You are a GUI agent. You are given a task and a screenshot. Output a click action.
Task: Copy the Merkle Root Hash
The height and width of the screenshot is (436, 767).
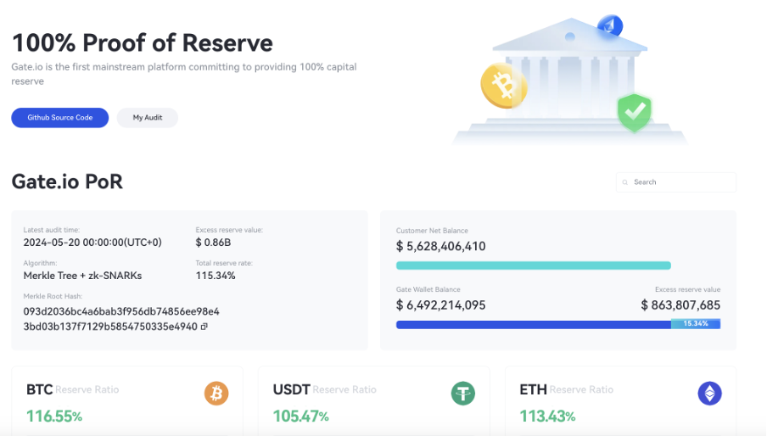[x=204, y=327]
